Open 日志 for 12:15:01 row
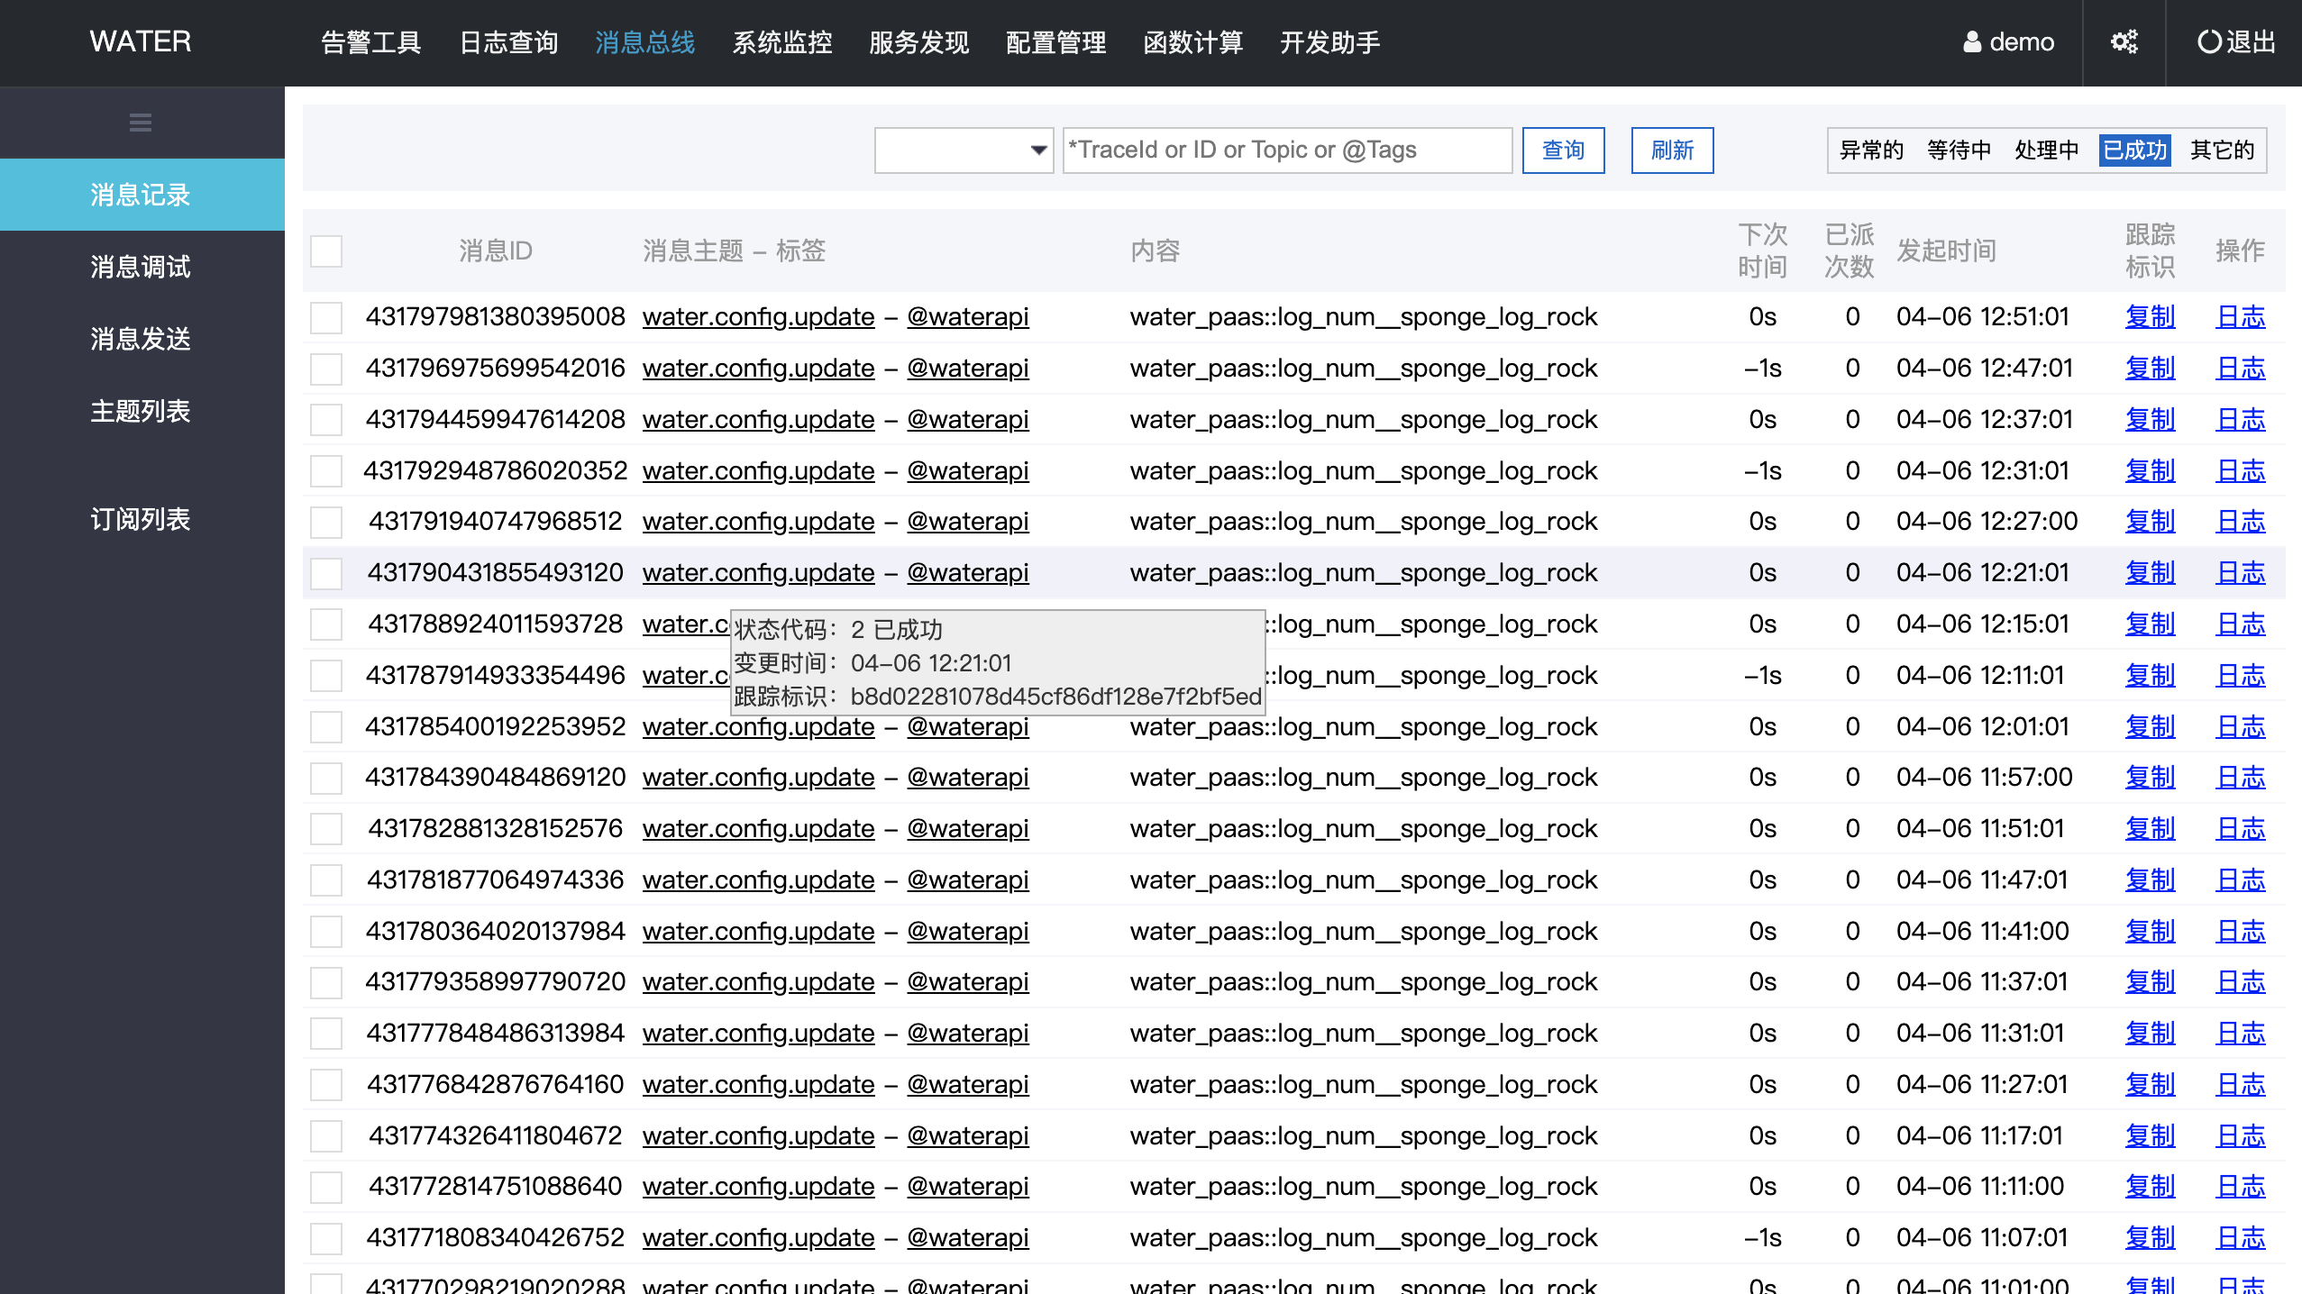 click(x=2240, y=624)
